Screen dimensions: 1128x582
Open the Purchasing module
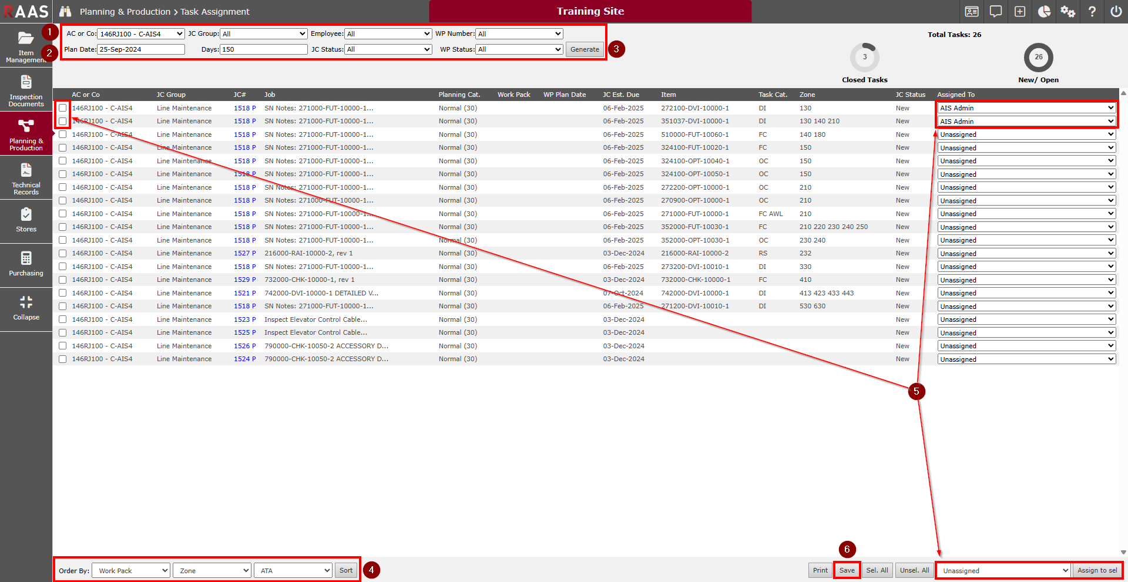point(26,264)
